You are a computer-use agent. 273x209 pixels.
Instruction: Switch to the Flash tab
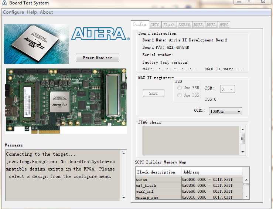coord(169,25)
